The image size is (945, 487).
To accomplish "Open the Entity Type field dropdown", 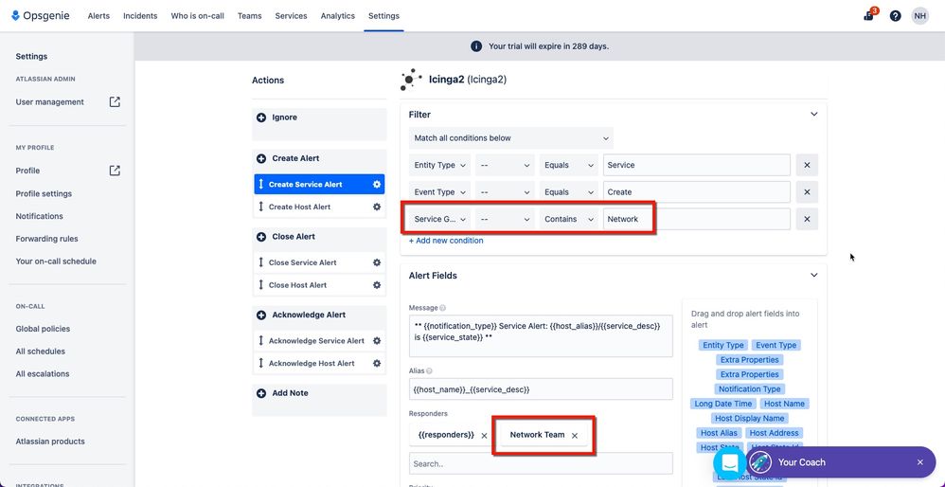I will (440, 165).
